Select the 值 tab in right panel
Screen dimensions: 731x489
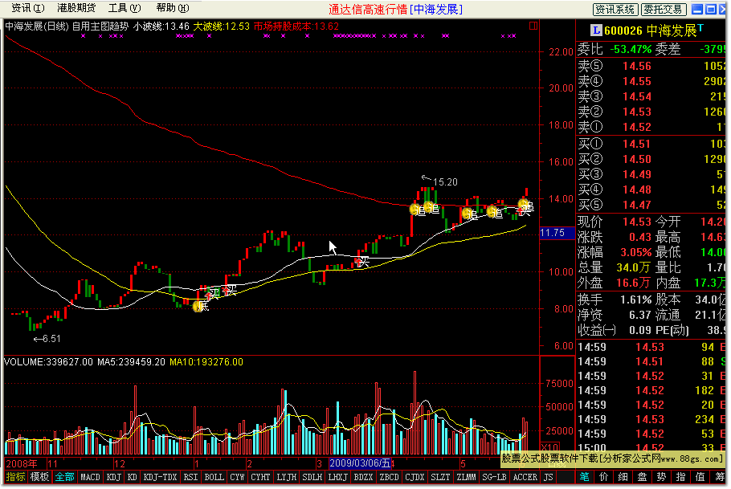point(700,477)
